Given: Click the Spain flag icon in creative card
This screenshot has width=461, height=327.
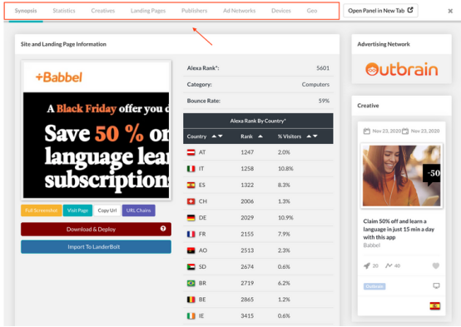Looking at the screenshot, I should [435, 306].
